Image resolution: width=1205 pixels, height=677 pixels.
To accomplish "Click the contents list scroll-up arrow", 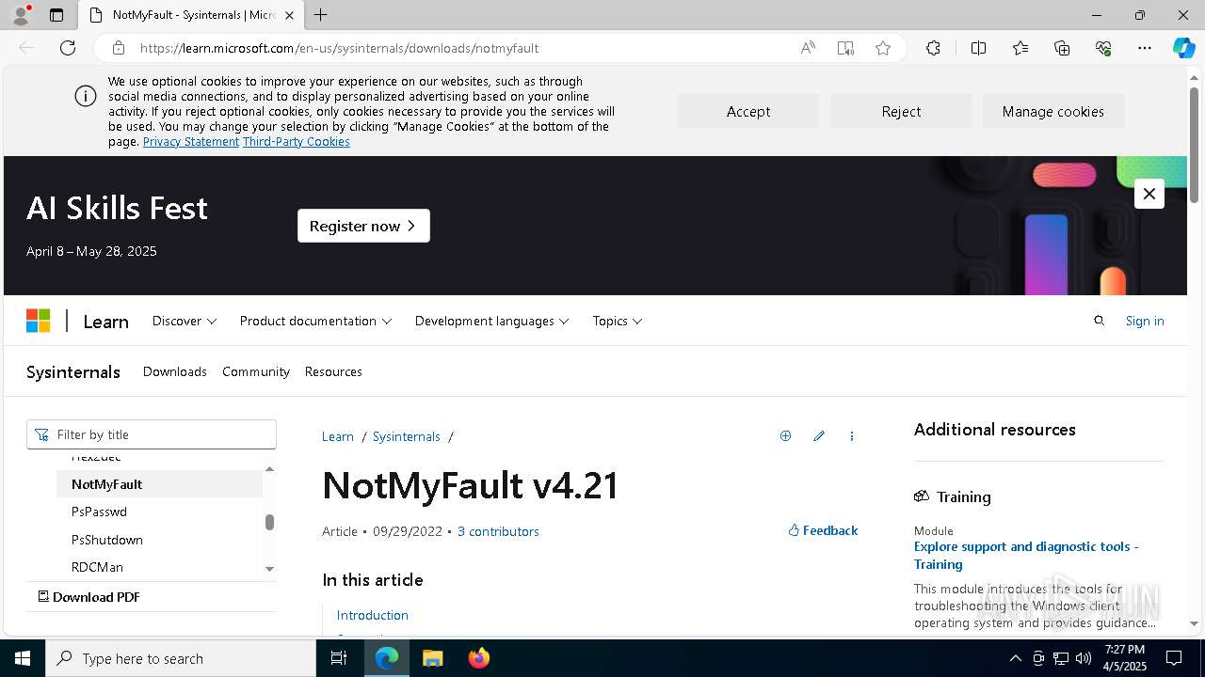I will pyautogui.click(x=269, y=468).
